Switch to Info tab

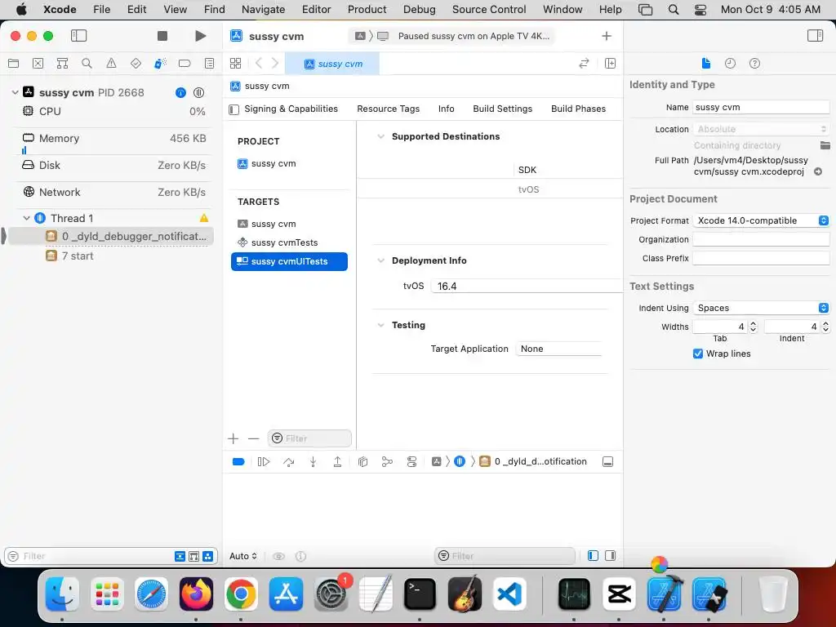[x=447, y=109]
